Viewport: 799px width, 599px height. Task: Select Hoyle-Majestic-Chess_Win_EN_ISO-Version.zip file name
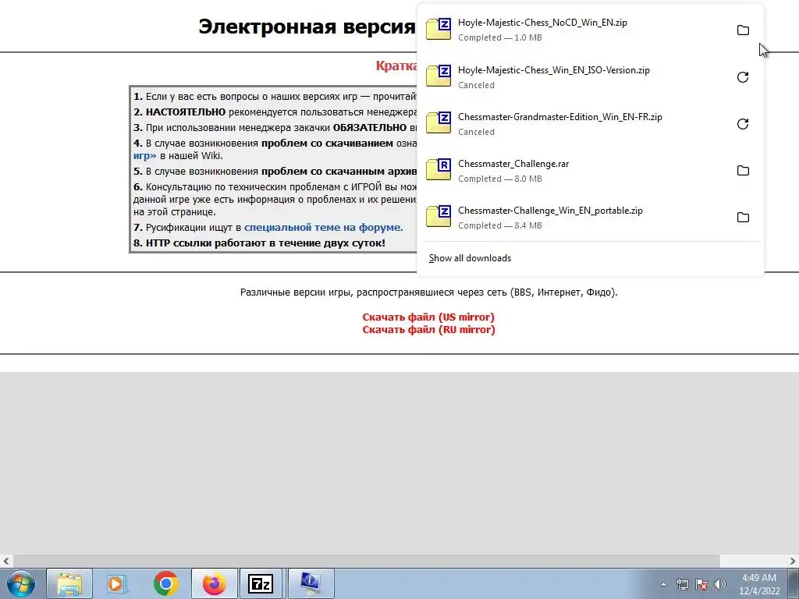(553, 70)
